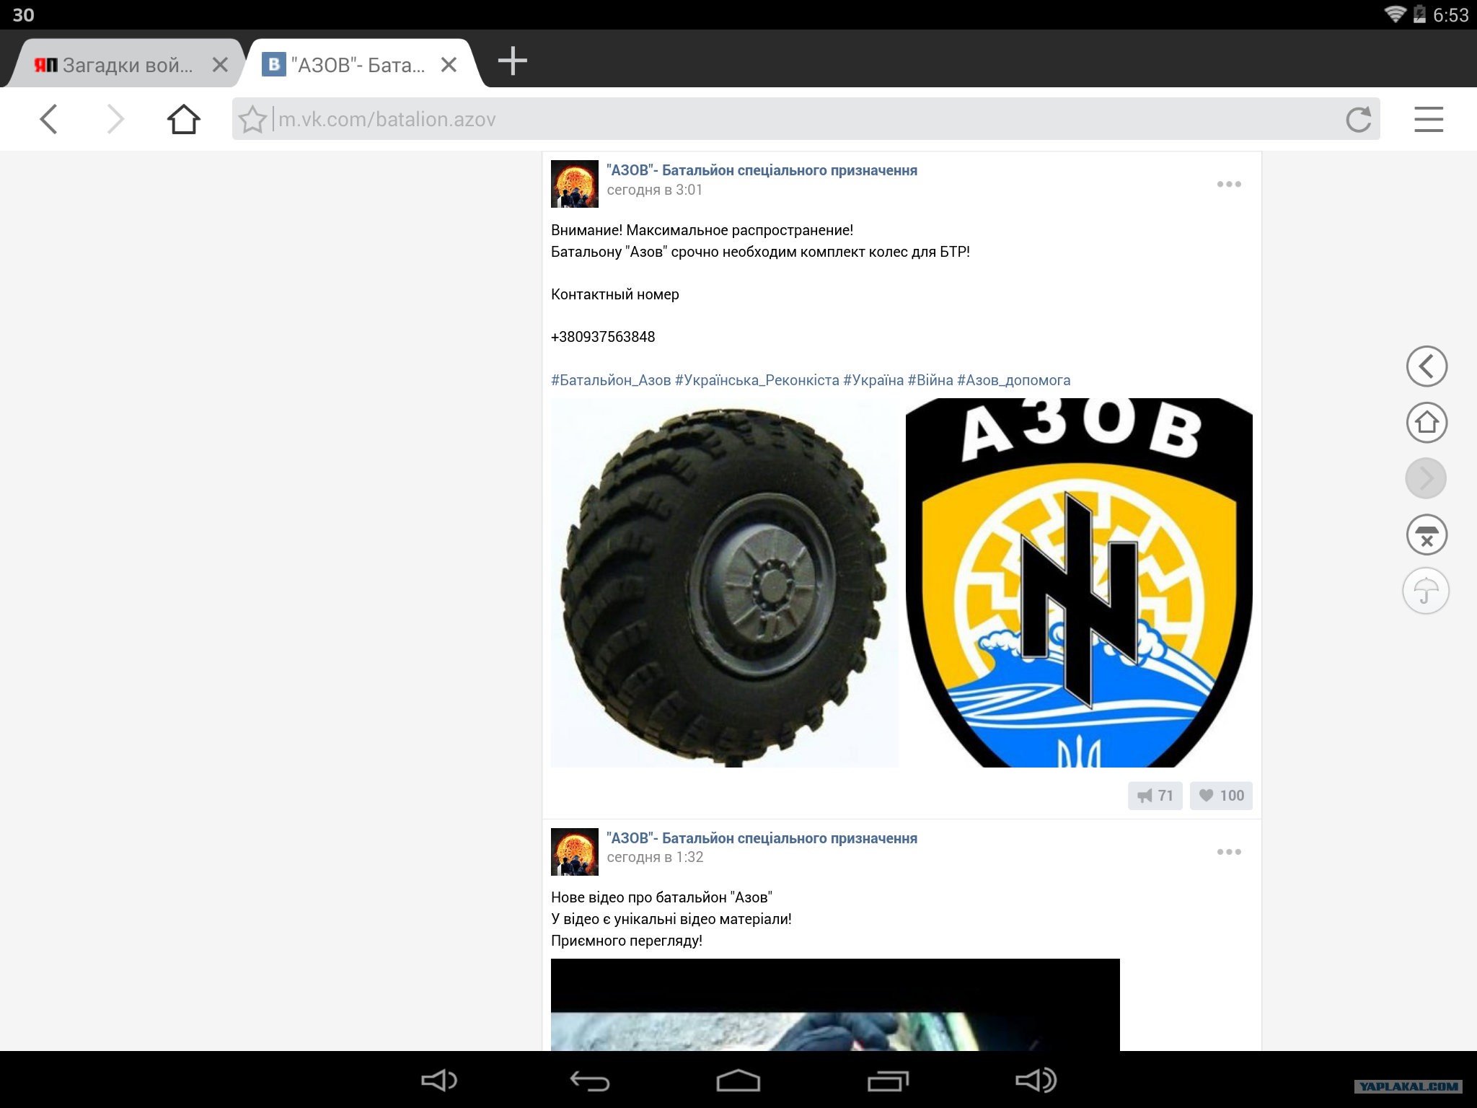This screenshot has height=1108, width=1477.
Task: Tap the floating home circle button
Action: [x=1427, y=423]
